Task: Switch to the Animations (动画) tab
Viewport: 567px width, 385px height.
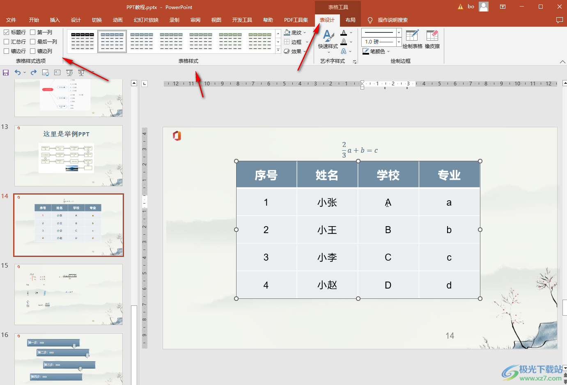Action: coord(118,20)
